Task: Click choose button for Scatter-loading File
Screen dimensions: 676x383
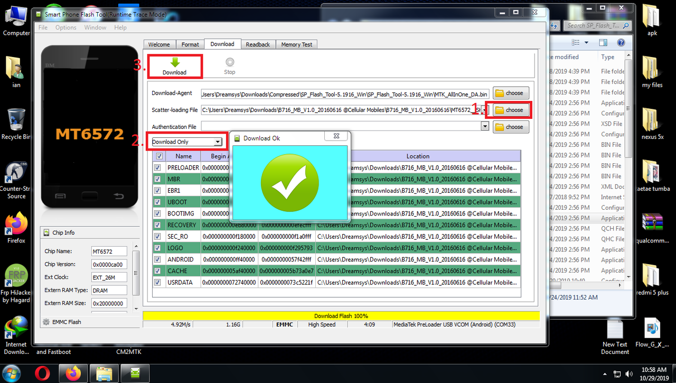Action: click(x=510, y=110)
